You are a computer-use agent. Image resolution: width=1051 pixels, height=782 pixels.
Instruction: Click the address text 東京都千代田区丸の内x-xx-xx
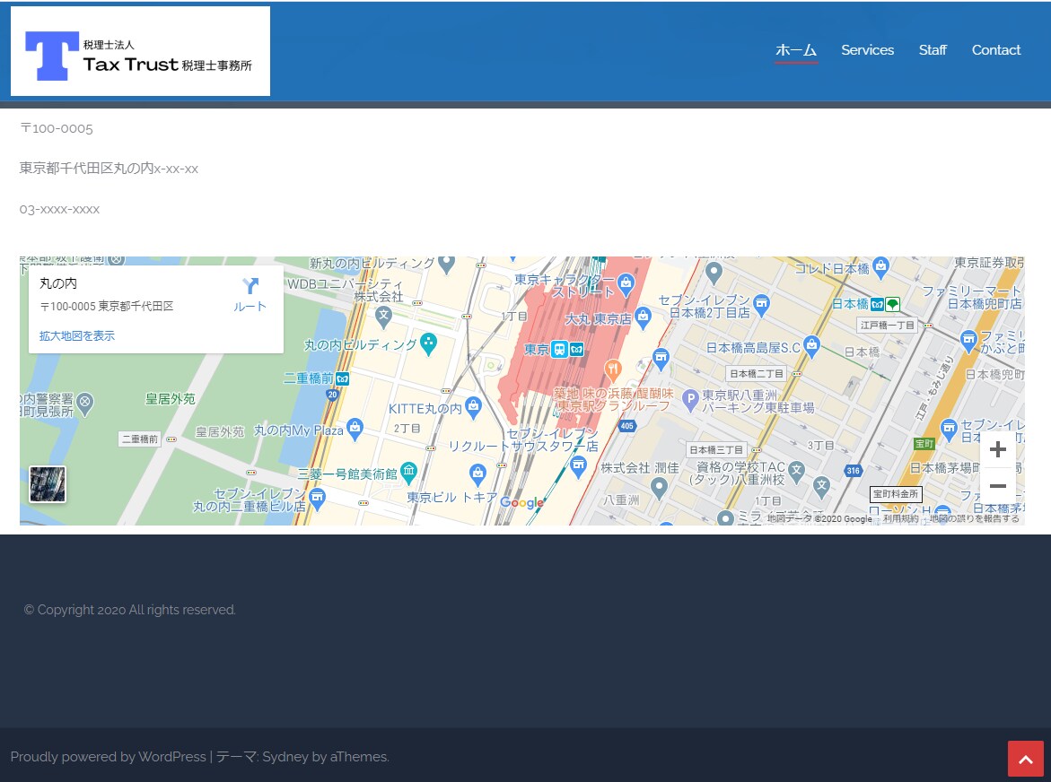(x=109, y=169)
